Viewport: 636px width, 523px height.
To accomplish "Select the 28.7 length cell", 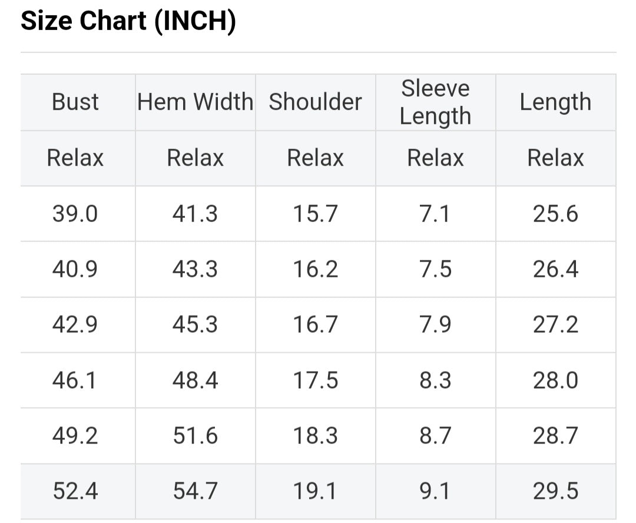I will point(555,436).
